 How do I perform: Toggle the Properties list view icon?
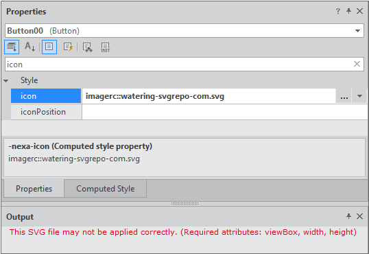point(49,47)
